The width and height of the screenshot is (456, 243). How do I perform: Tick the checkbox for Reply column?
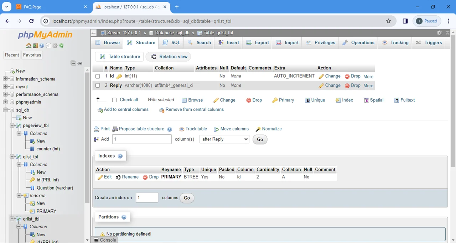tap(98, 86)
